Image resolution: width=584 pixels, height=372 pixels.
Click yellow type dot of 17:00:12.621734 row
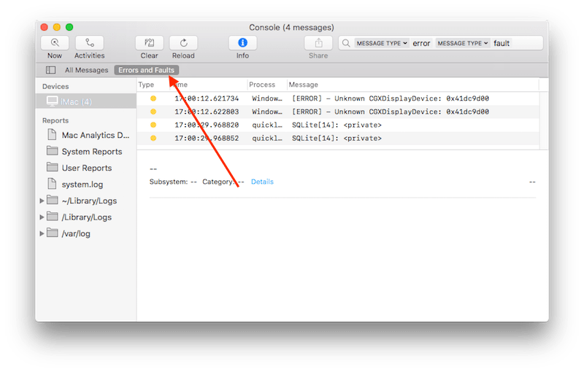point(153,98)
